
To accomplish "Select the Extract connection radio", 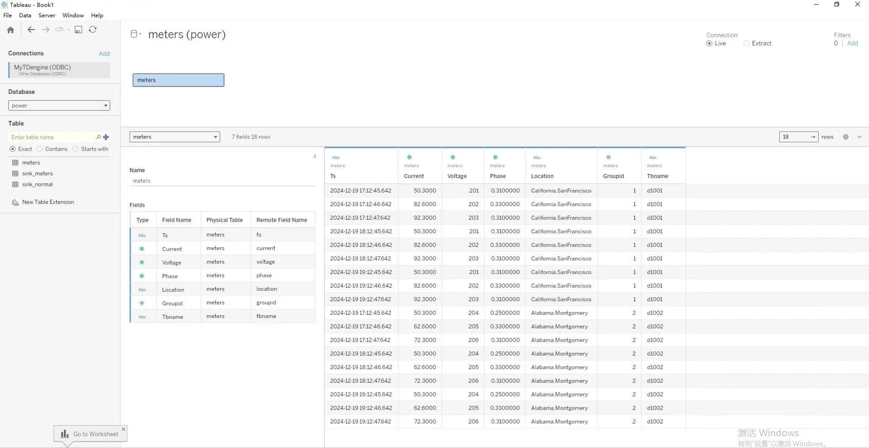I will pyautogui.click(x=746, y=43).
